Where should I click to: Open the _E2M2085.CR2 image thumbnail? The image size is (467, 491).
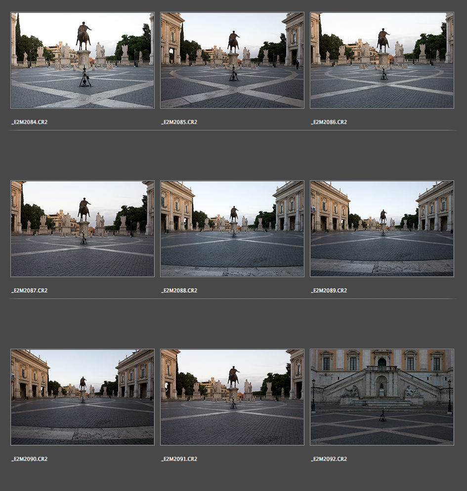[232, 60]
